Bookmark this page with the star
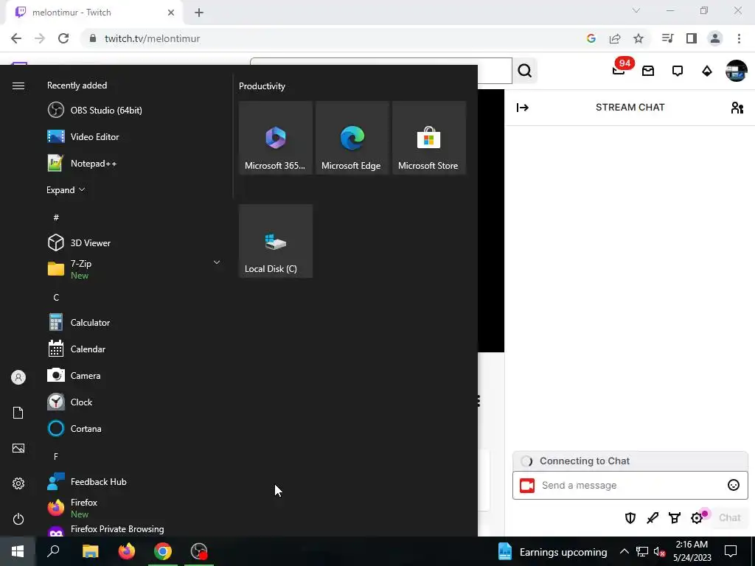 pyautogui.click(x=639, y=38)
